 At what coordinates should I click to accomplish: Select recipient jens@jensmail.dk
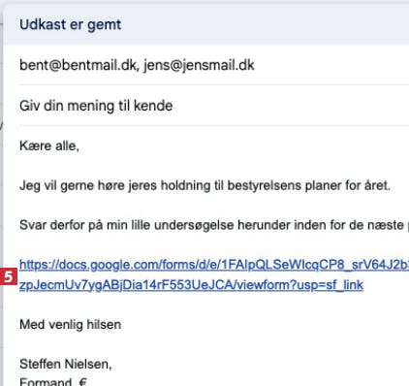tap(199, 65)
